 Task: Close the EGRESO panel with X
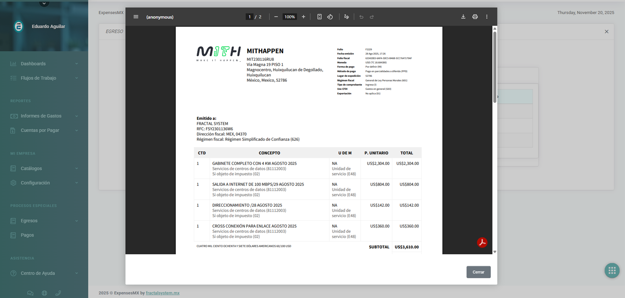607,32
